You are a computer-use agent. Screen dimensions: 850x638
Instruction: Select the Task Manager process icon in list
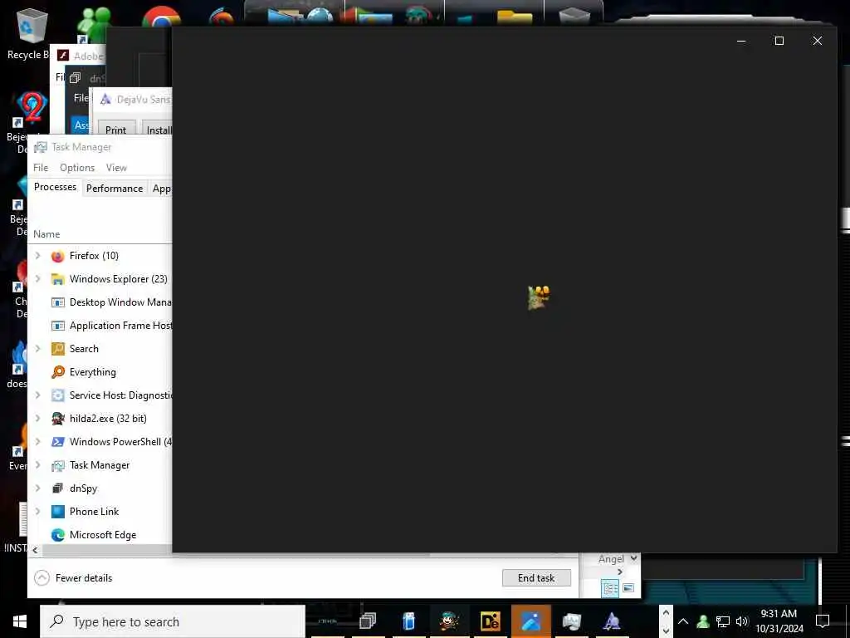coord(57,465)
